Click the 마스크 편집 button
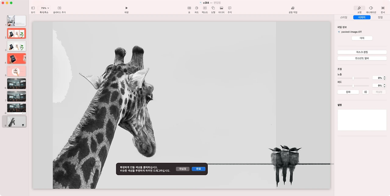Image resolution: width=390 pixels, height=196 pixels. point(362,52)
